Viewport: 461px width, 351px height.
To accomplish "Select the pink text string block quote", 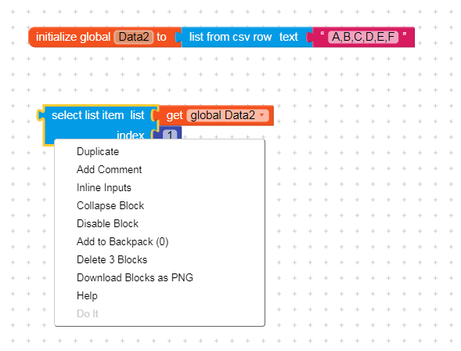I will point(322,34).
